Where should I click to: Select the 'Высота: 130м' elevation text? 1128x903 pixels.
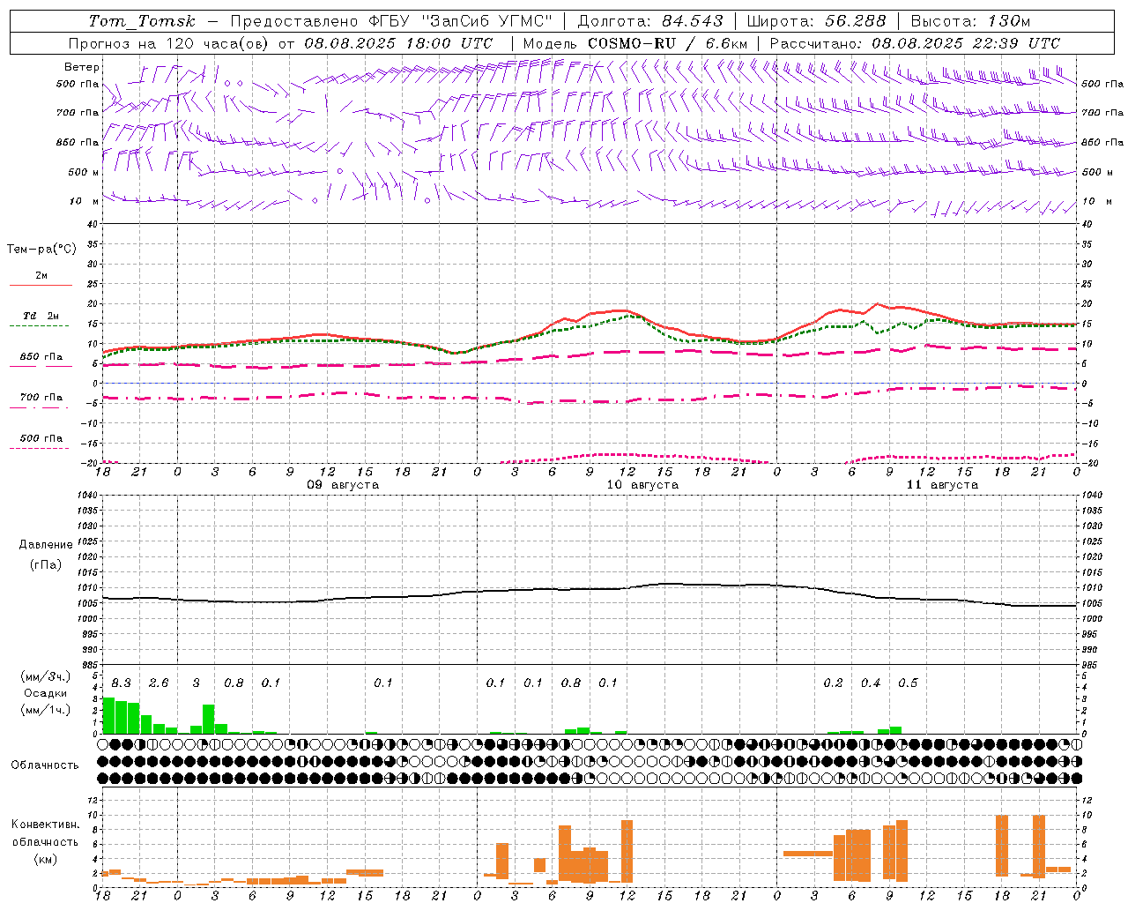970,21
